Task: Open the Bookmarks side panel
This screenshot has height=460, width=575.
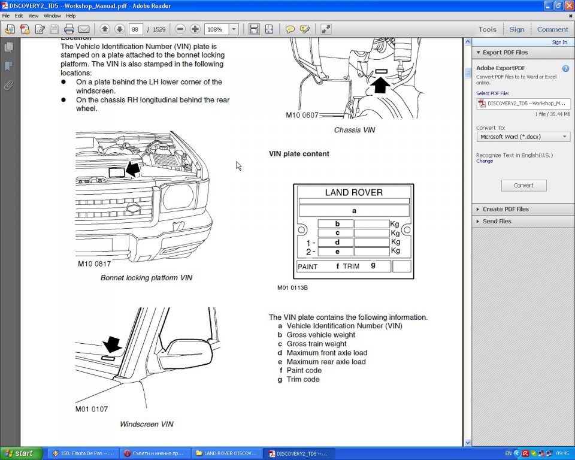Action: coord(8,66)
